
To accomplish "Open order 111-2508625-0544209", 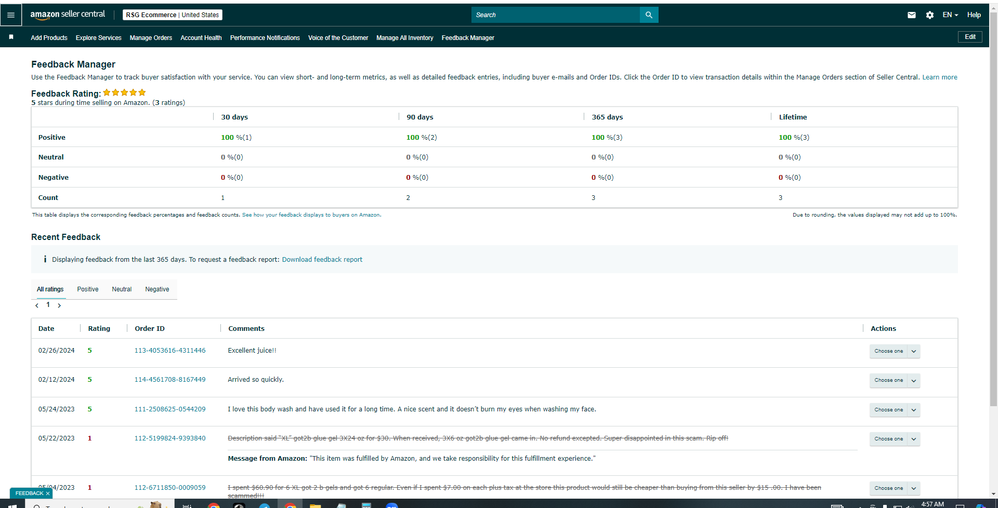I will pyautogui.click(x=170, y=409).
